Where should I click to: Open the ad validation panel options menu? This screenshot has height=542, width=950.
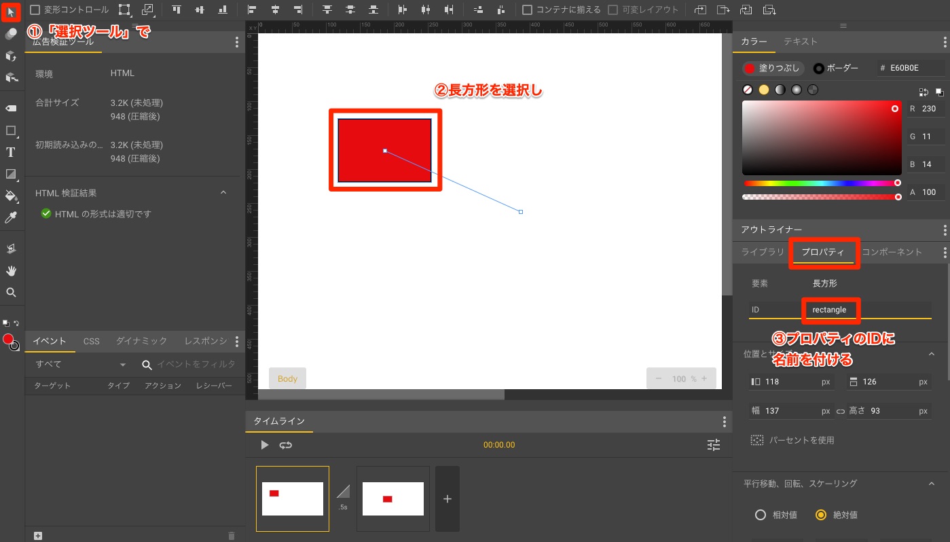pyautogui.click(x=237, y=42)
